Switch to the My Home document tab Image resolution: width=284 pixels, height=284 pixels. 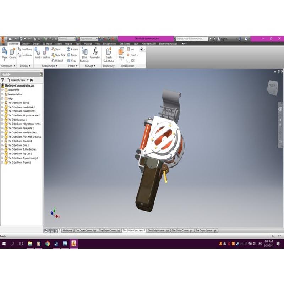pyautogui.click(x=67, y=230)
